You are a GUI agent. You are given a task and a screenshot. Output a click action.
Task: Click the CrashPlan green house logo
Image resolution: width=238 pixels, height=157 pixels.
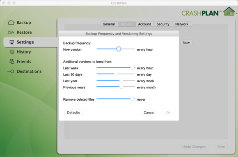pos(229,12)
